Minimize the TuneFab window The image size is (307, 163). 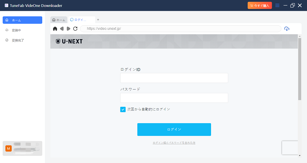(285, 5)
